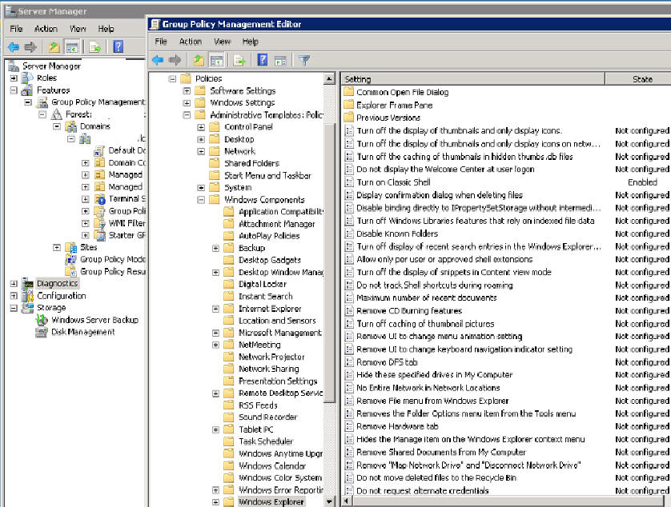Image resolution: width=671 pixels, height=507 pixels.
Task: Select Domains node in Server Manager
Action: (95, 126)
